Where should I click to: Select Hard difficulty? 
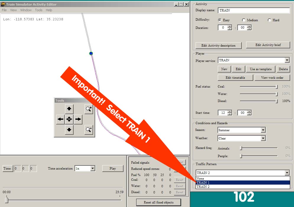click(x=269, y=20)
